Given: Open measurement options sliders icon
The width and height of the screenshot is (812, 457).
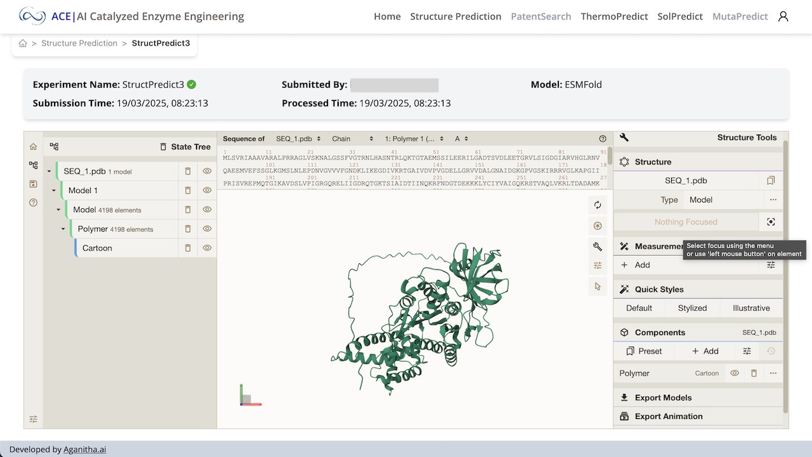Looking at the screenshot, I should click(771, 265).
